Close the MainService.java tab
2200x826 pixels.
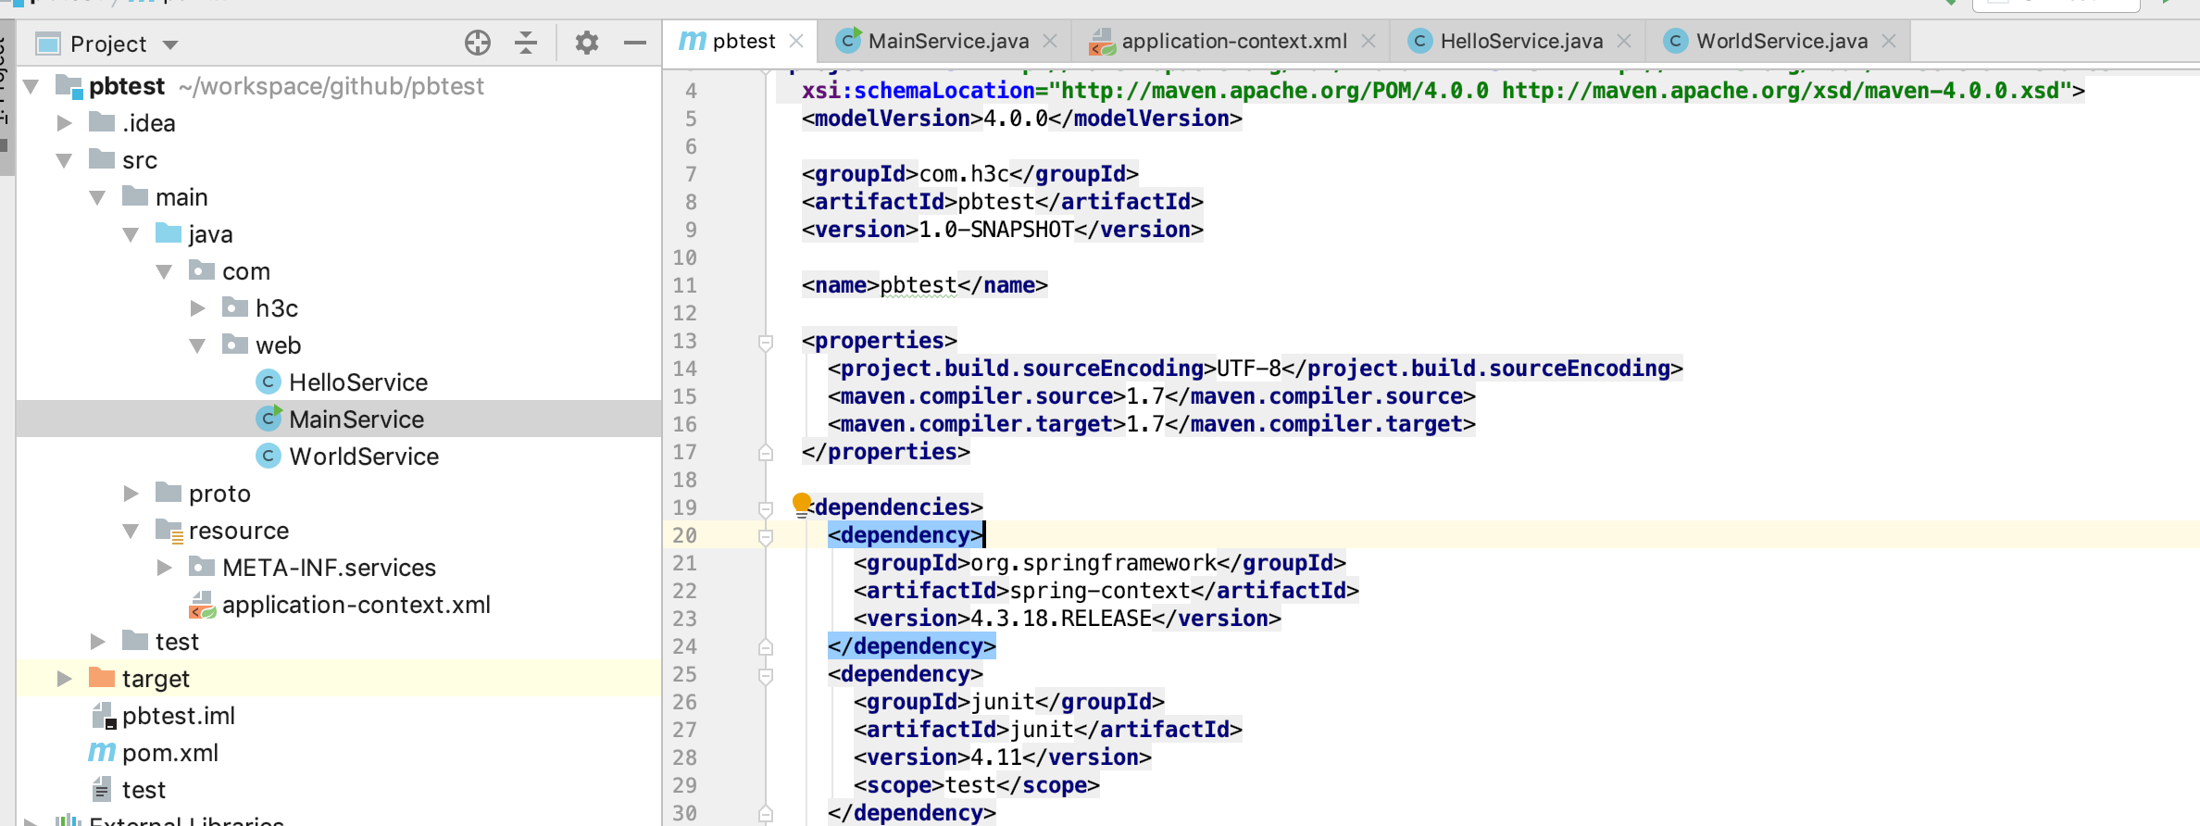1050,42
